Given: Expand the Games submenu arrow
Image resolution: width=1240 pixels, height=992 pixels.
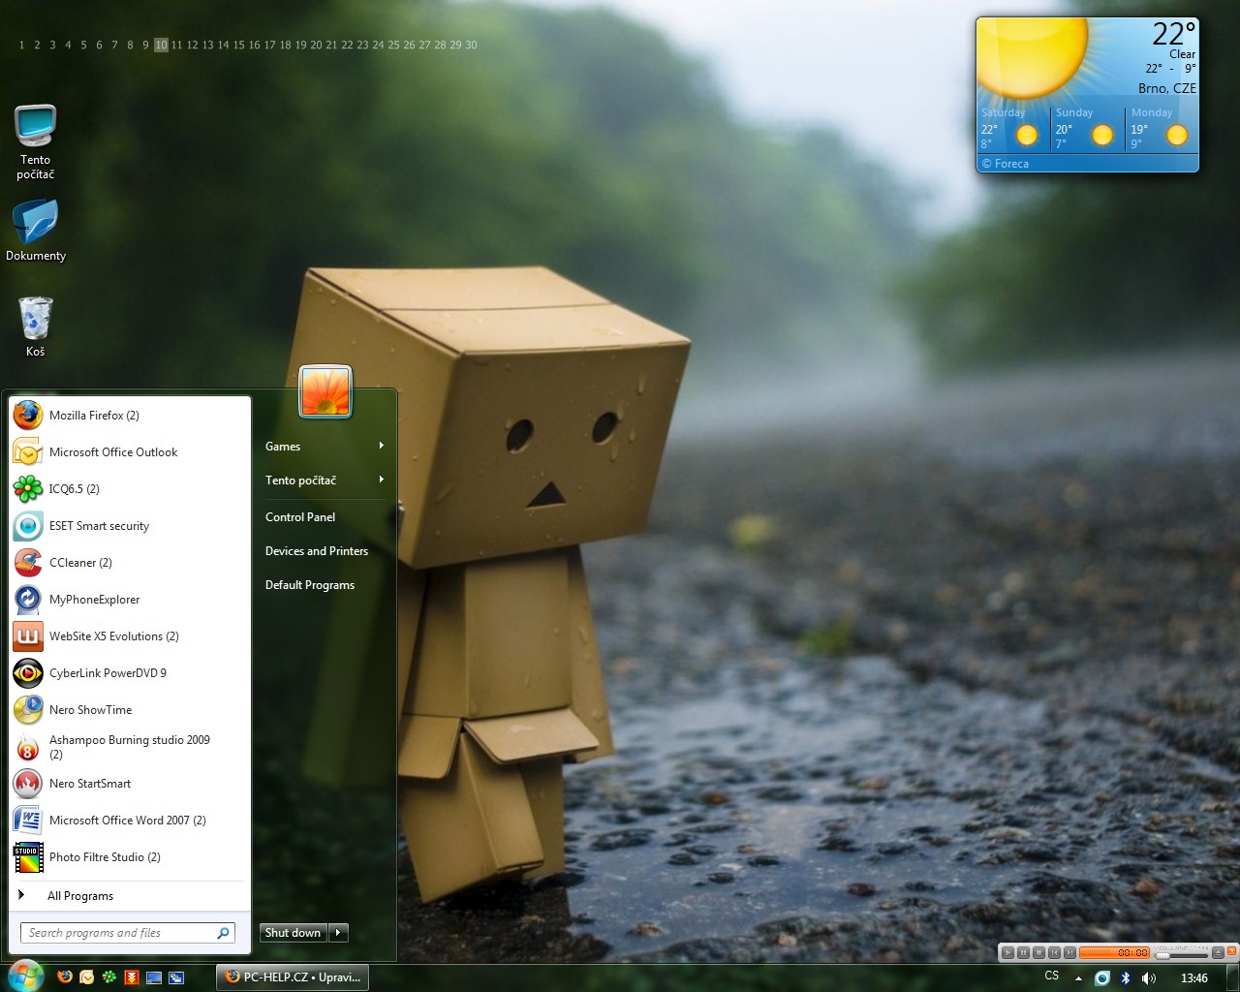Looking at the screenshot, I should (x=382, y=447).
